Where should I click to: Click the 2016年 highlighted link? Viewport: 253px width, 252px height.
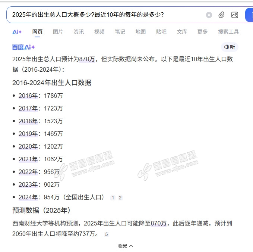coord(28,96)
